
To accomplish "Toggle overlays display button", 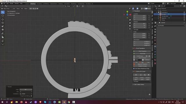I will (x=137, y=8).
